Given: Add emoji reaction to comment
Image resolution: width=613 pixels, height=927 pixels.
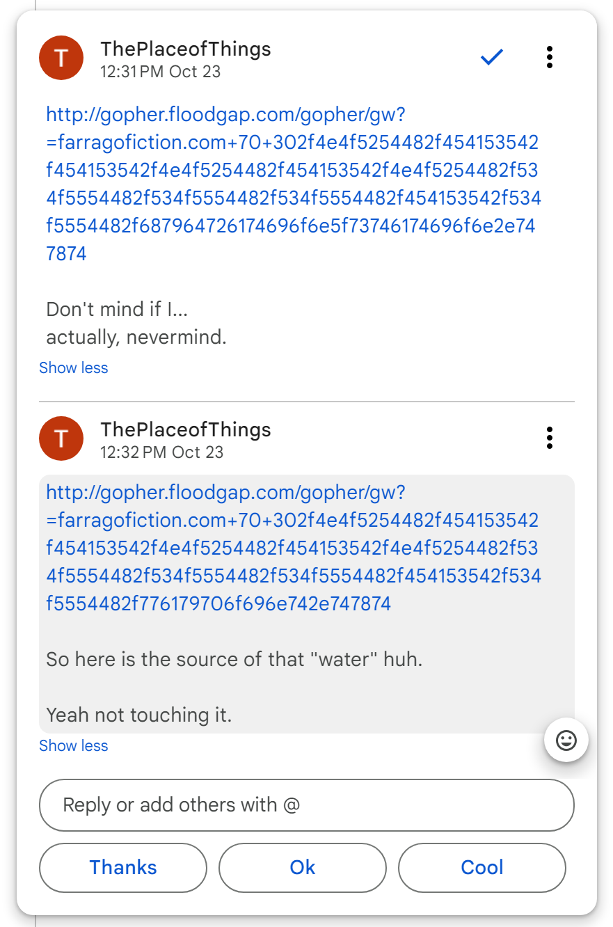Looking at the screenshot, I should [566, 740].
